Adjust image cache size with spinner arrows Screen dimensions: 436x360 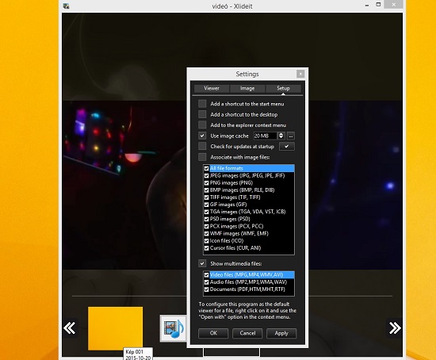pos(281,136)
